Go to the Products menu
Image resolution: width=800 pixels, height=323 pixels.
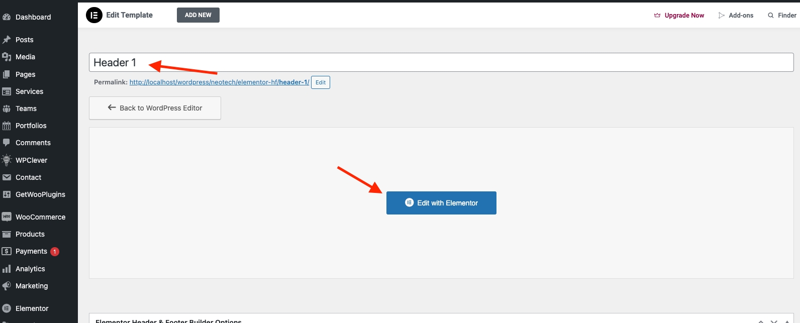point(30,234)
